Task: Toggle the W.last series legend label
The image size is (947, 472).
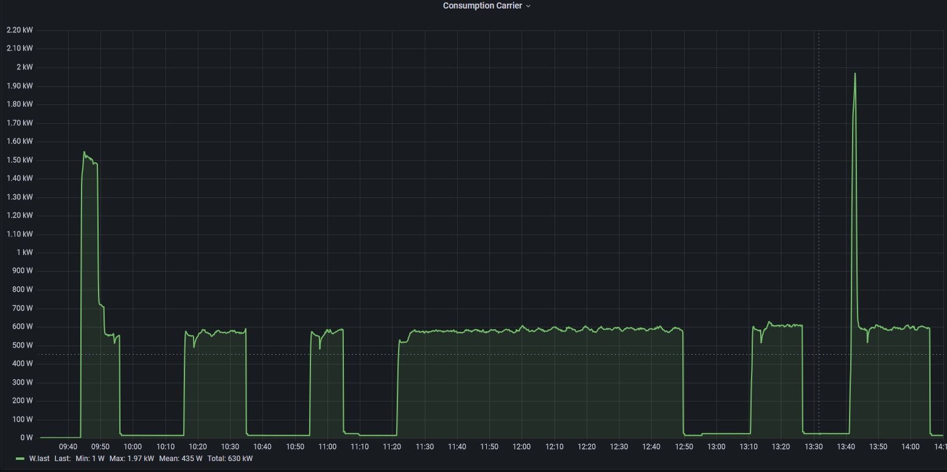Action: (39, 459)
